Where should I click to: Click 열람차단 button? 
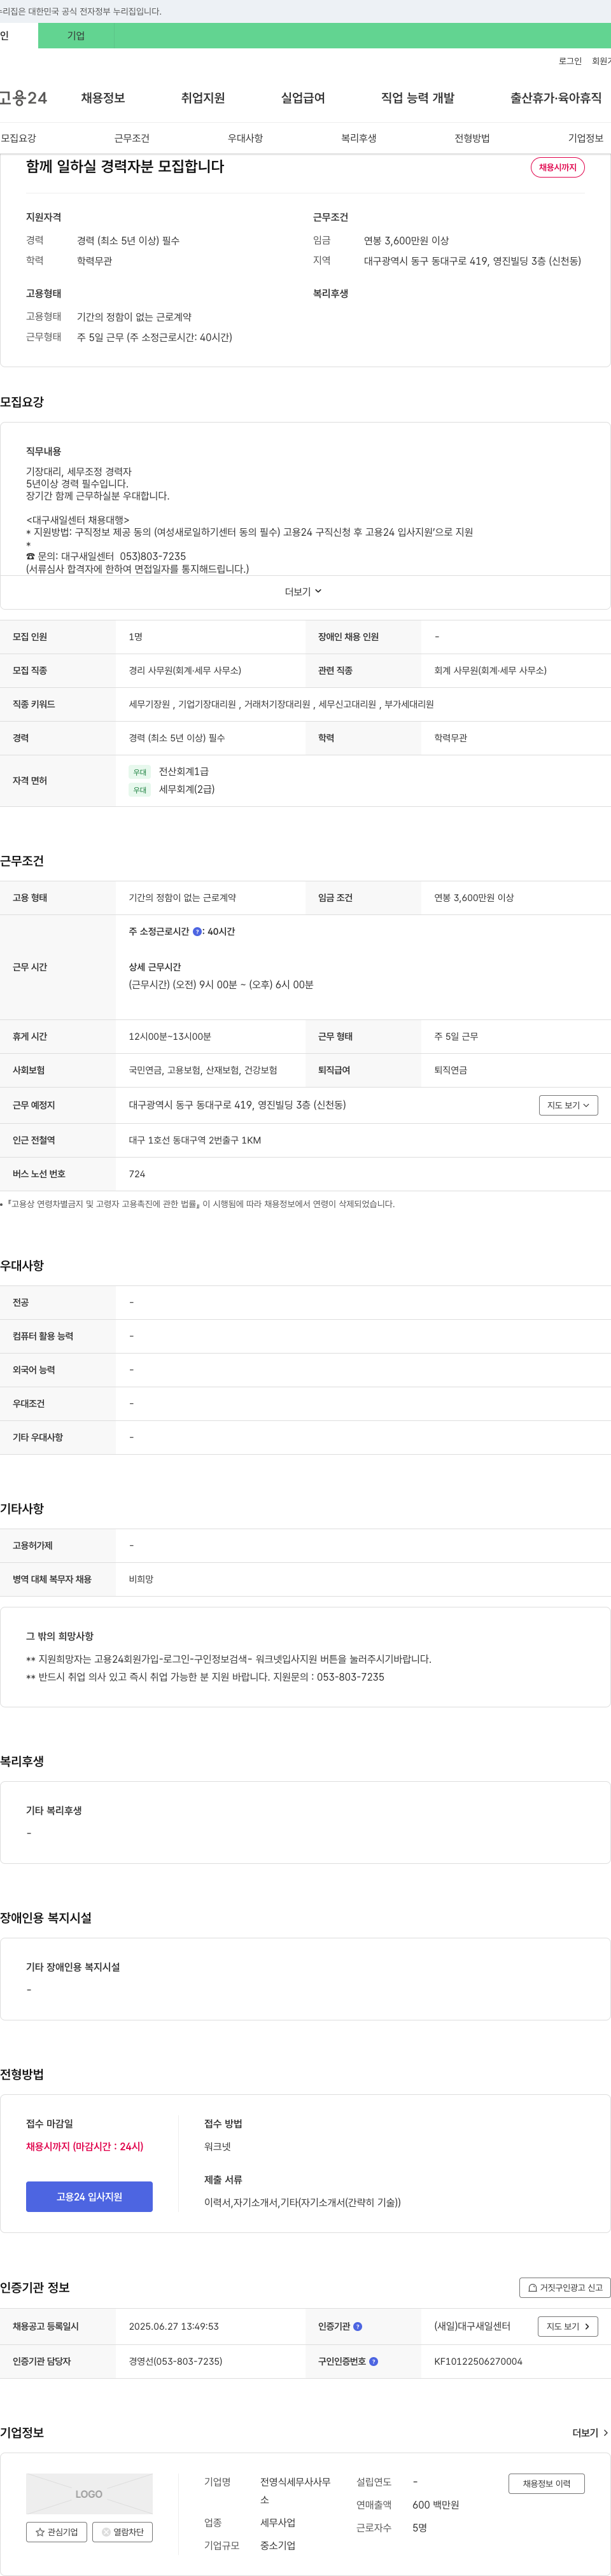pyautogui.click(x=122, y=2532)
